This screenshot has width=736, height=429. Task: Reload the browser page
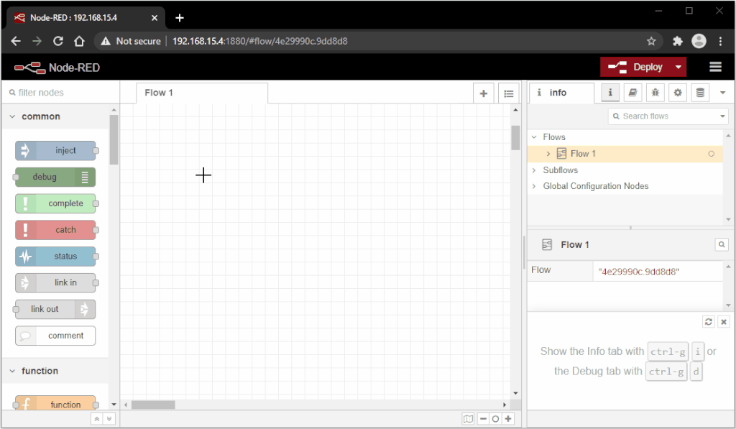coord(57,41)
